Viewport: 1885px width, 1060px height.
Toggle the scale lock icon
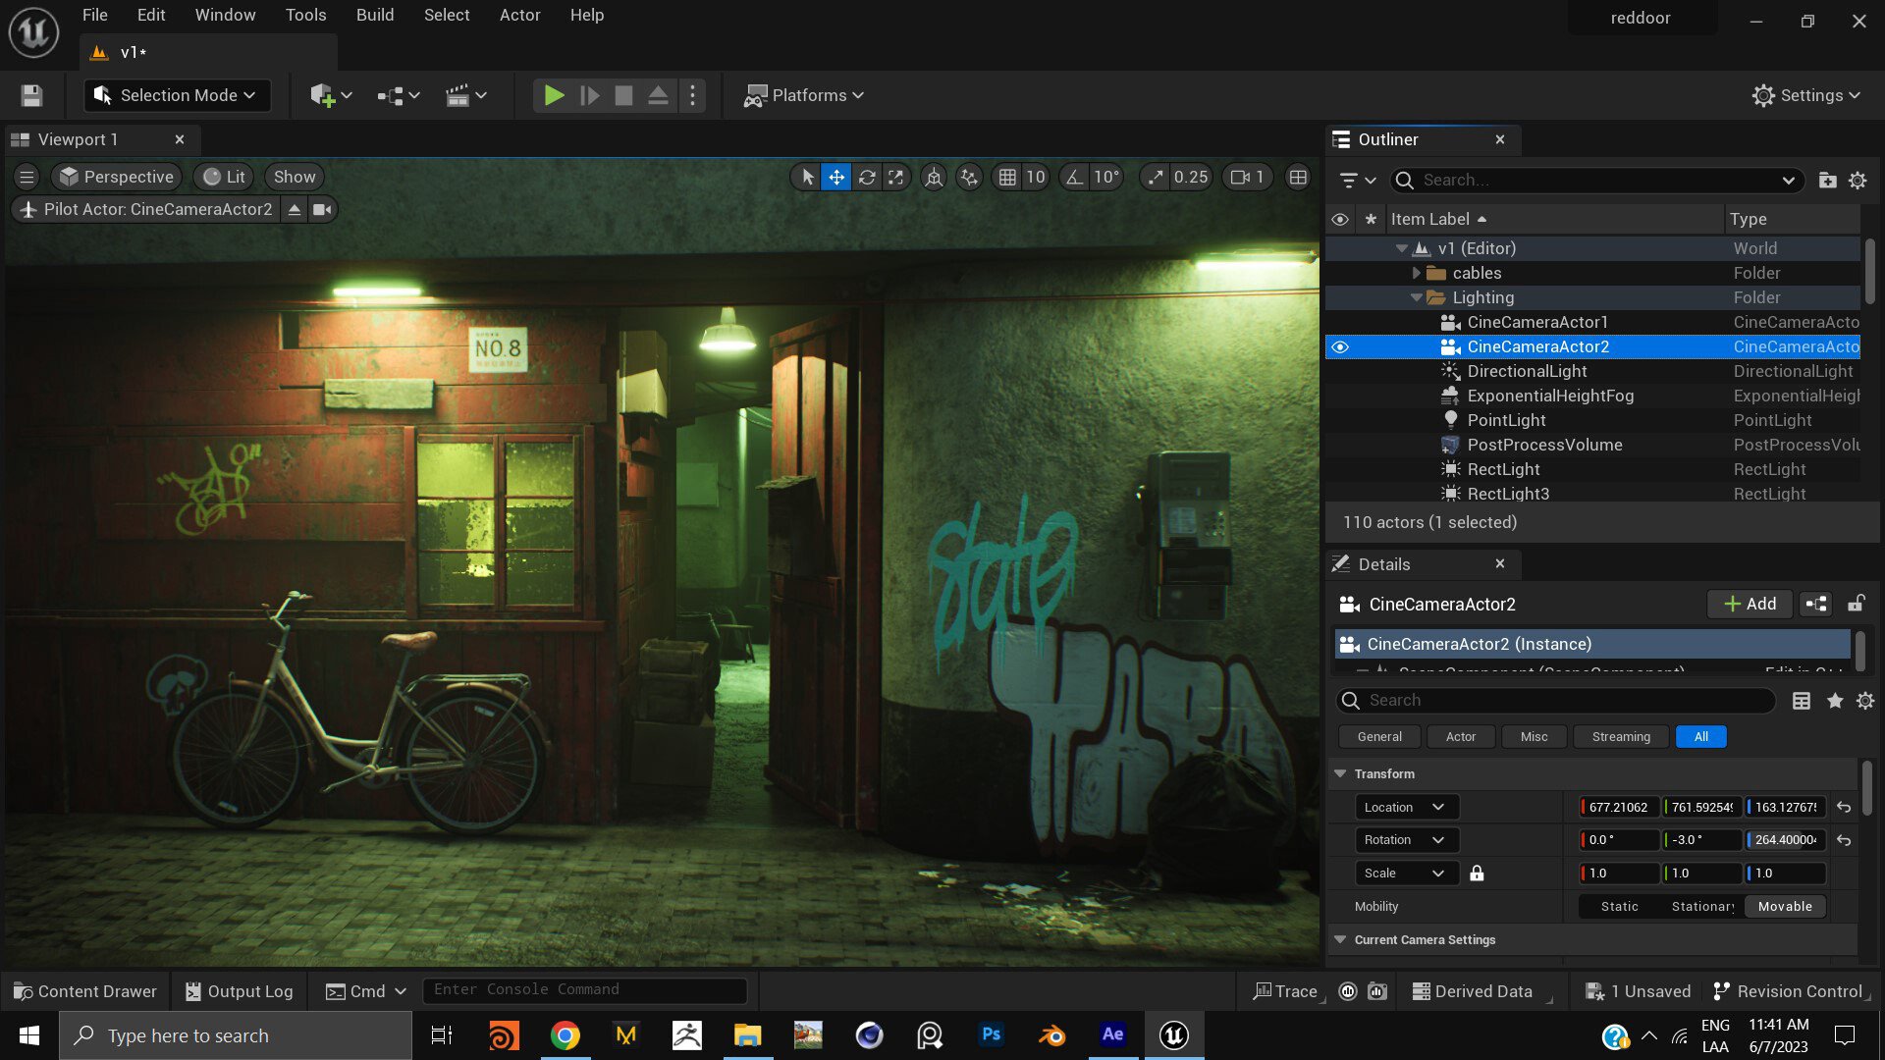pos(1477,874)
